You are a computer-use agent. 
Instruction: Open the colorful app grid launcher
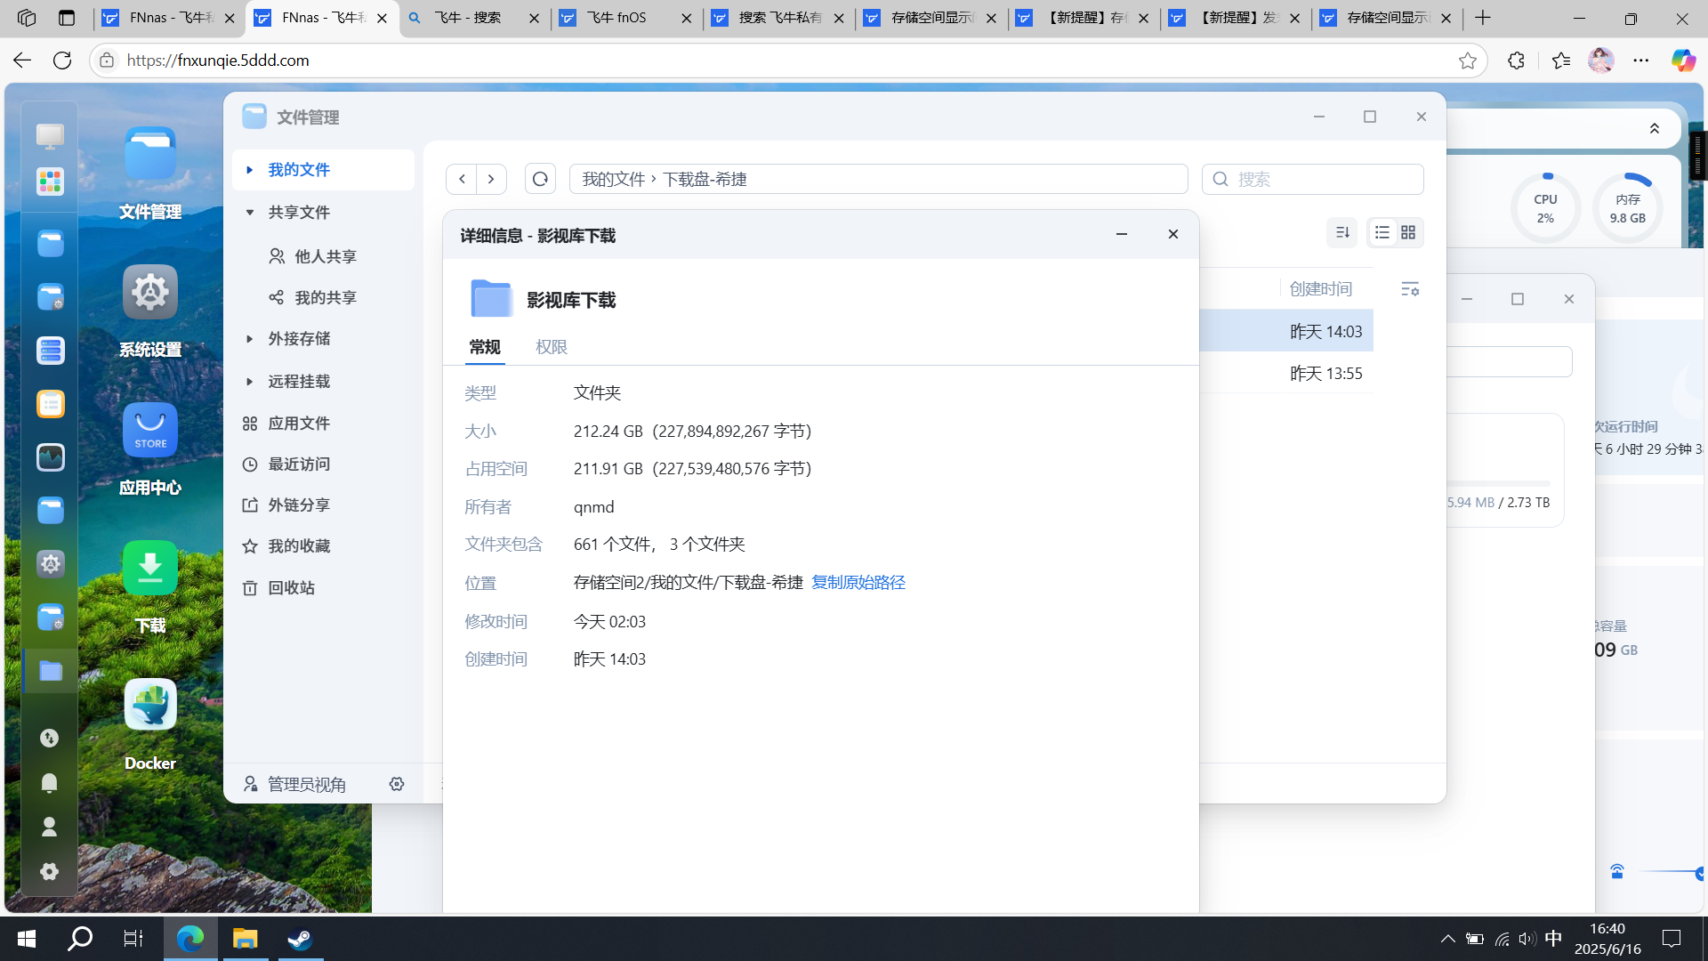50,182
